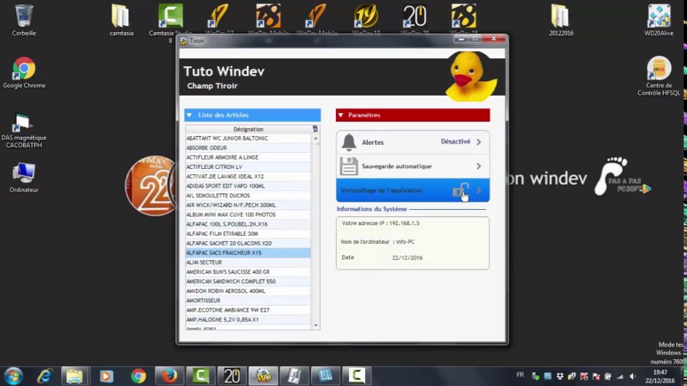Open the taskbar clock showing 19:47
This screenshot has height=386, width=687.
(x=660, y=377)
